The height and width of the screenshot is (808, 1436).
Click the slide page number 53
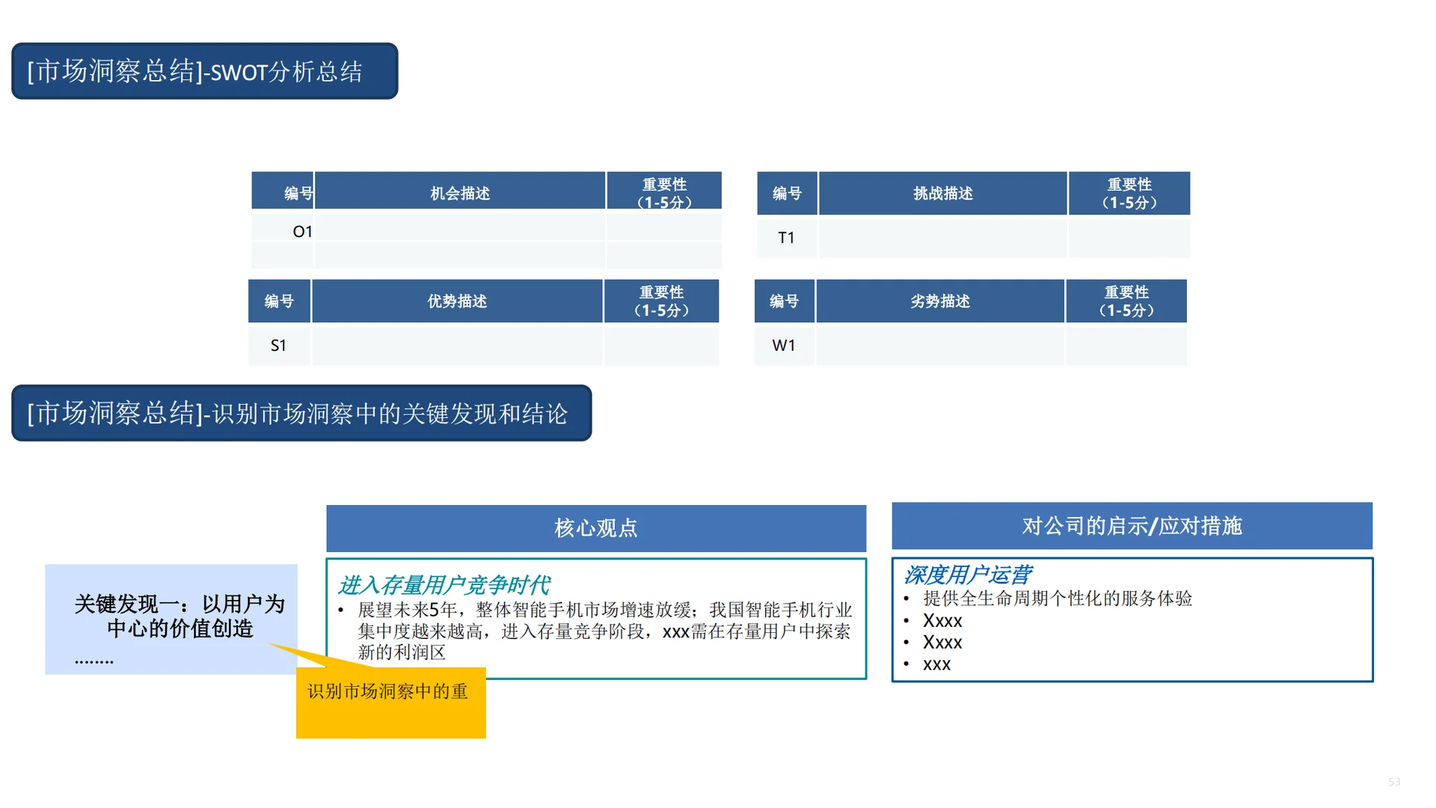(1394, 782)
